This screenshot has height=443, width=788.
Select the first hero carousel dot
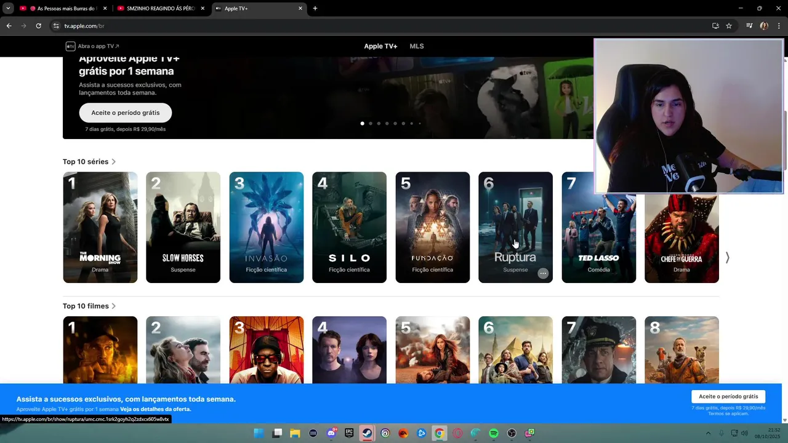[x=362, y=124]
